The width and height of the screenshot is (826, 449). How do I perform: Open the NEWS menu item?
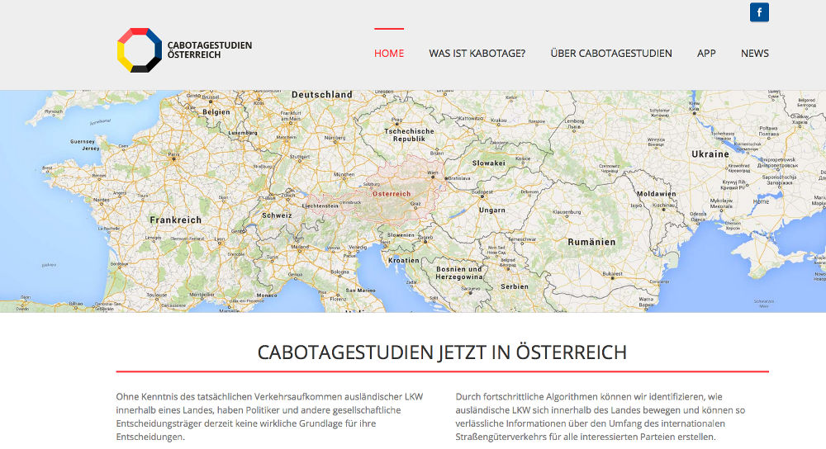(754, 53)
